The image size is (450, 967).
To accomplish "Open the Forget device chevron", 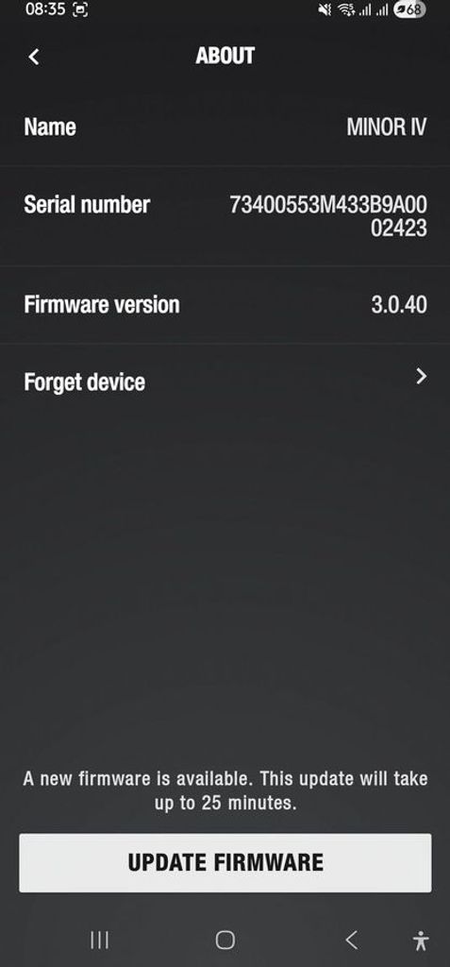I will [421, 376].
